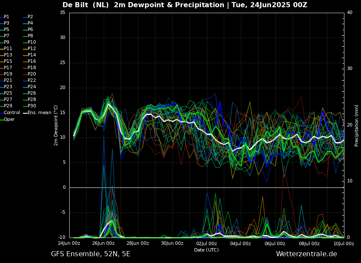The height and width of the screenshot is (263, 361).
Task: Select the P15 legend entry
Action: point(8,62)
